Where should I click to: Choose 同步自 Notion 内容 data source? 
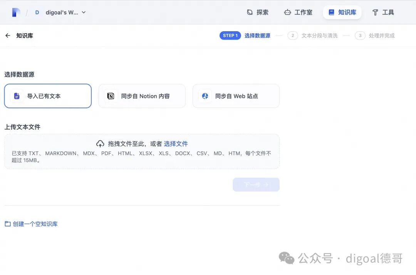click(142, 96)
